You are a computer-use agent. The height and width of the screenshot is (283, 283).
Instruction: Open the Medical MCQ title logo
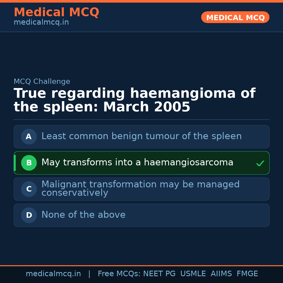point(56,12)
